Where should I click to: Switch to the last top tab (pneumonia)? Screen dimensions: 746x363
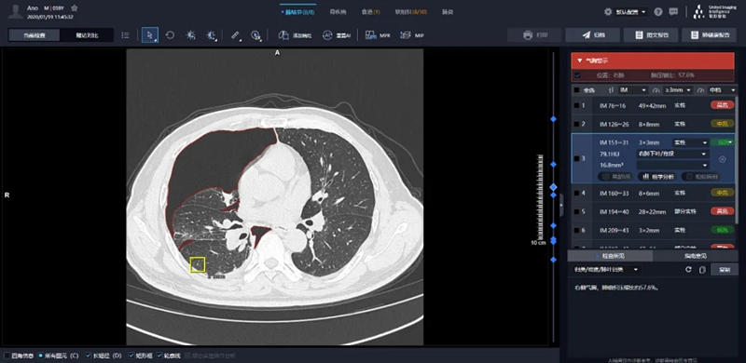coord(448,12)
